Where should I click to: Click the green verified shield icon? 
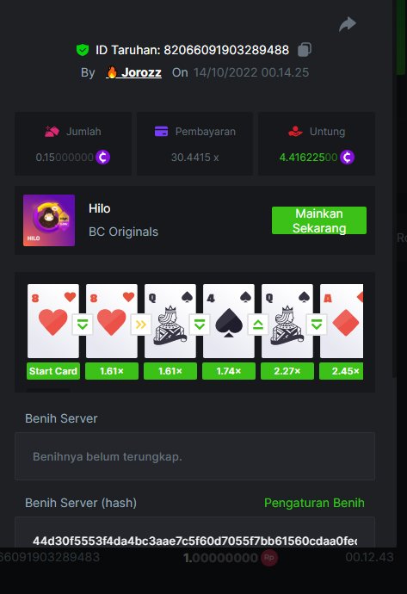[83, 50]
